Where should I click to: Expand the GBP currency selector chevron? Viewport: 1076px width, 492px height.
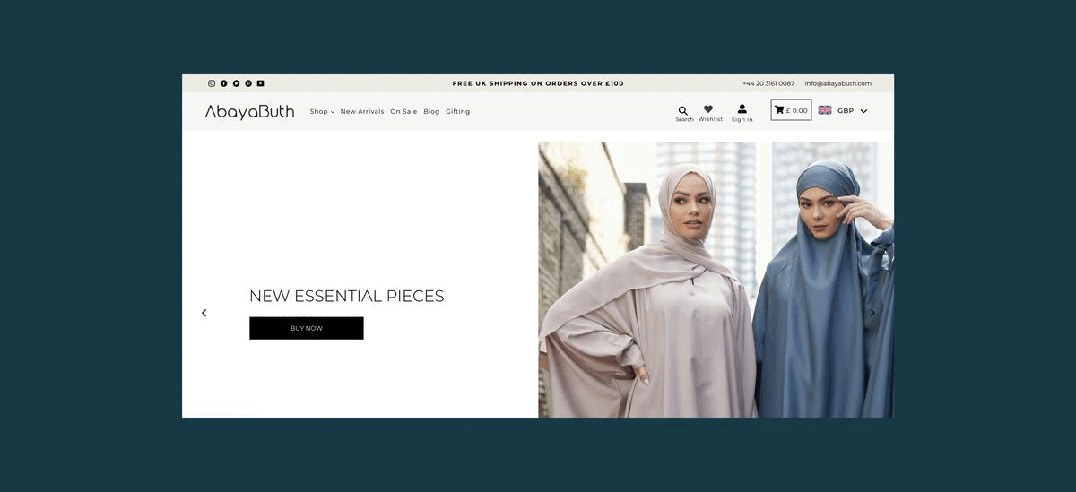tap(863, 111)
